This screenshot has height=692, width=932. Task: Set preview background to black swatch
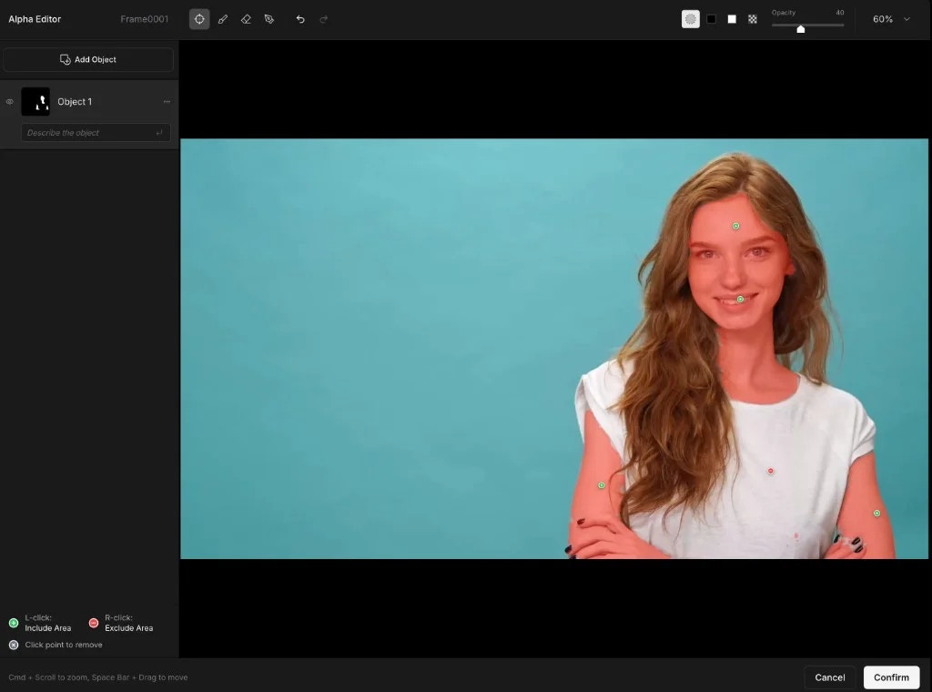pyautogui.click(x=712, y=19)
